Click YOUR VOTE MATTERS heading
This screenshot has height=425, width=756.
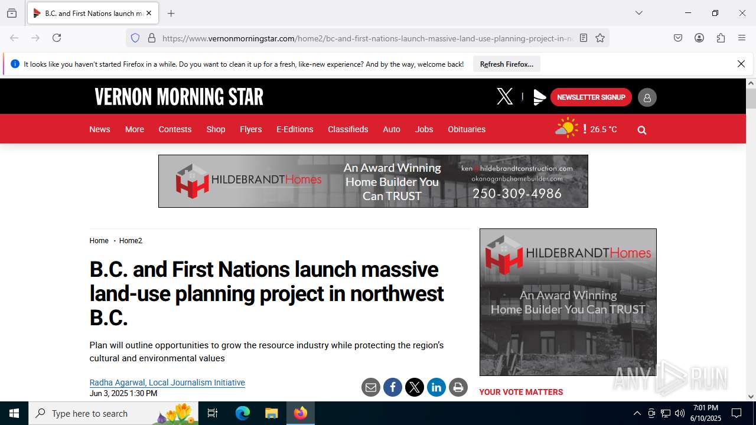[521, 392]
